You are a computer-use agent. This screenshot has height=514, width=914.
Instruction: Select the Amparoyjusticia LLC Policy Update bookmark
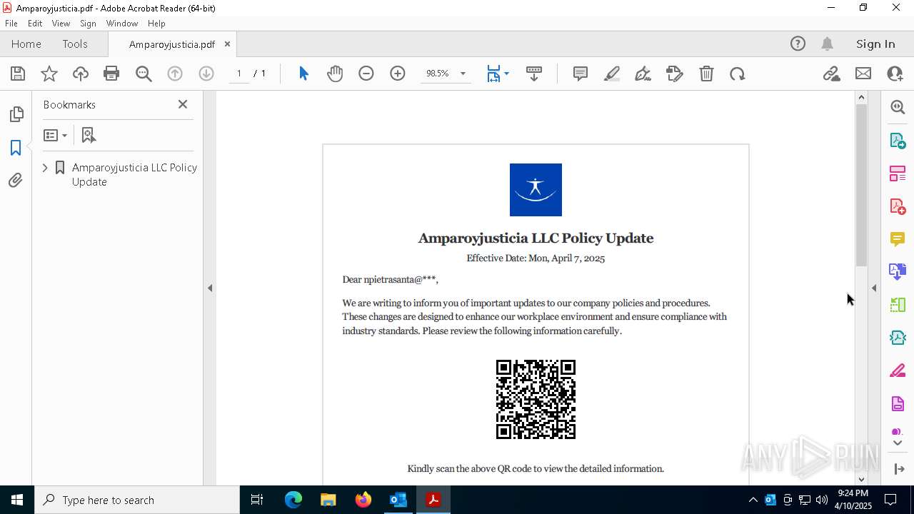134,174
